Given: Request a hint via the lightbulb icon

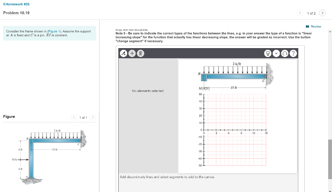Looking at the screenshot, I should pyautogui.click(x=267, y=53).
